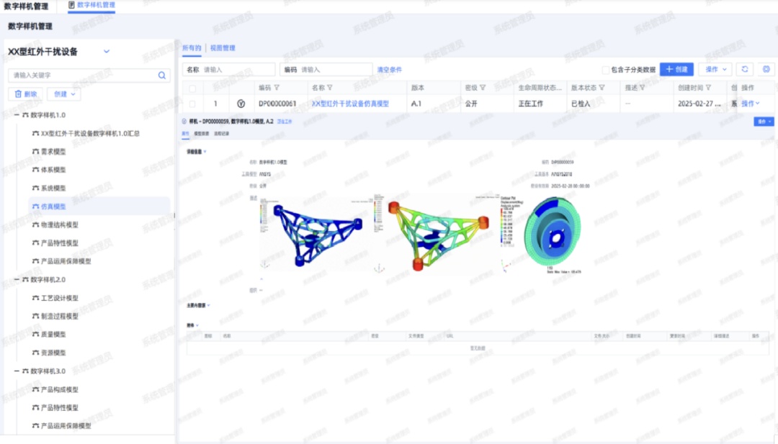Click the plus icon on 创建 button
Screen dimensions: 778x444
[669, 69]
